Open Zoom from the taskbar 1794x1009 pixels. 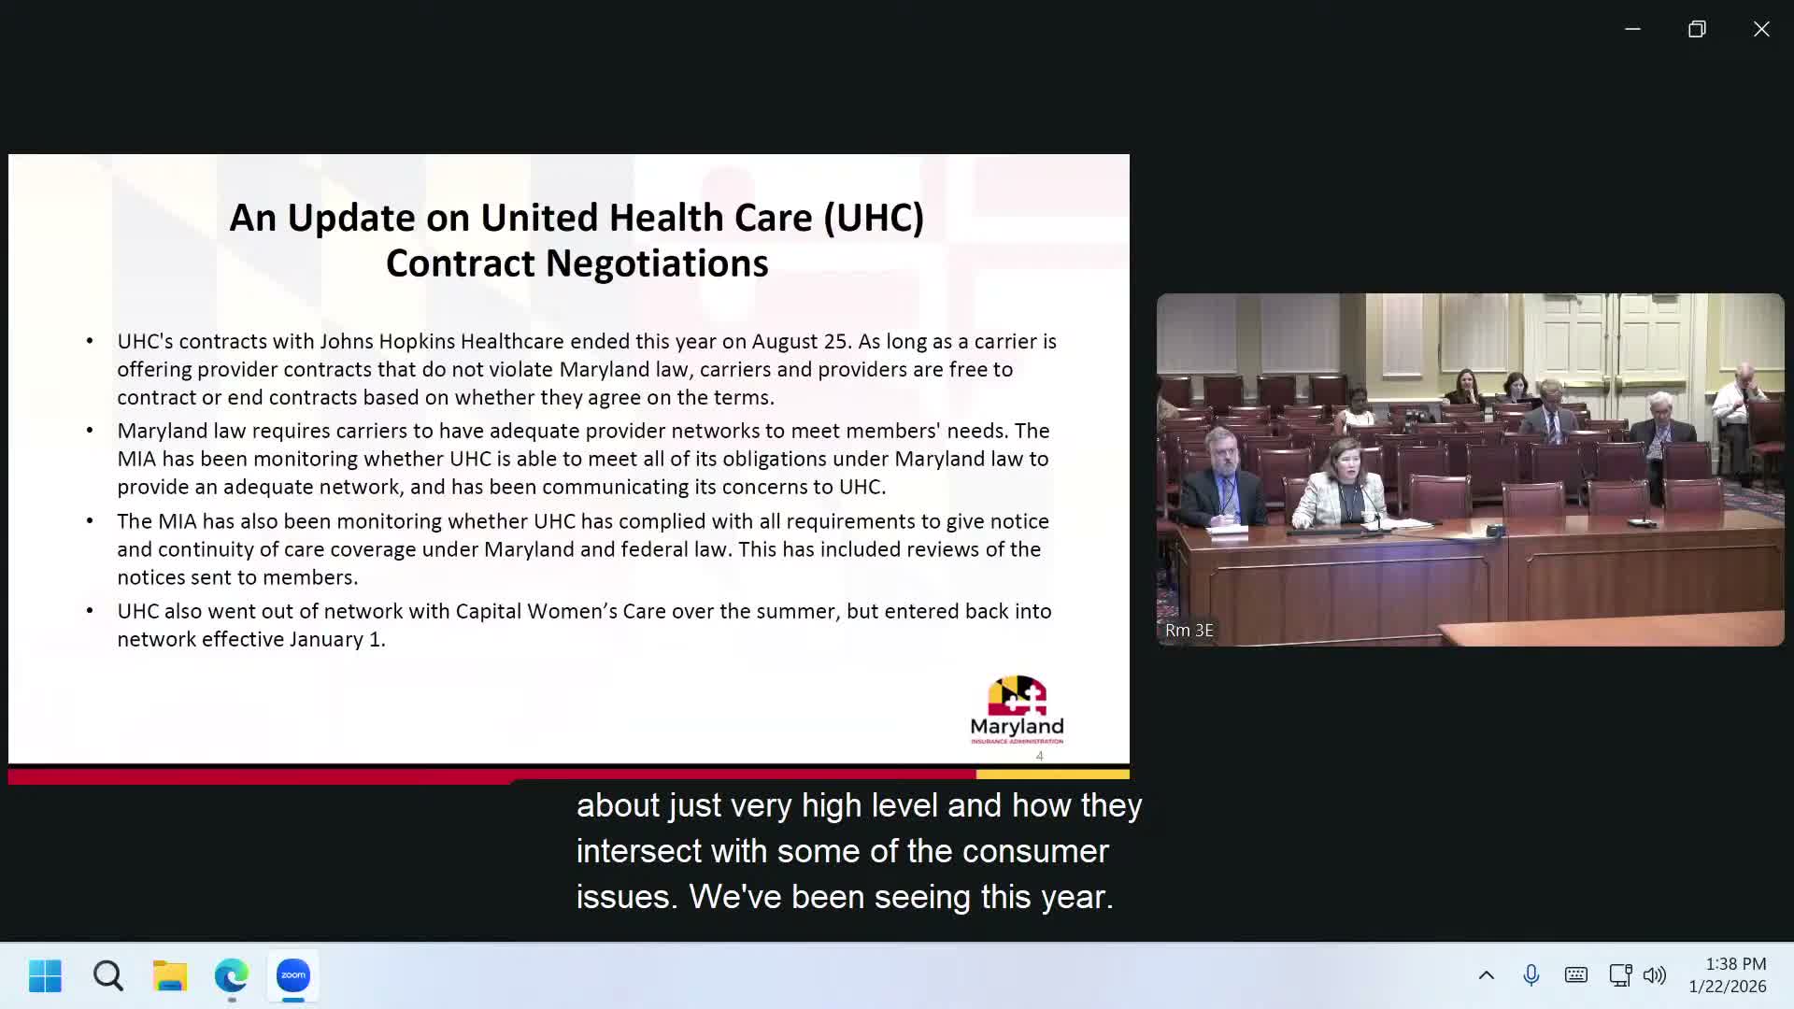pos(292,975)
